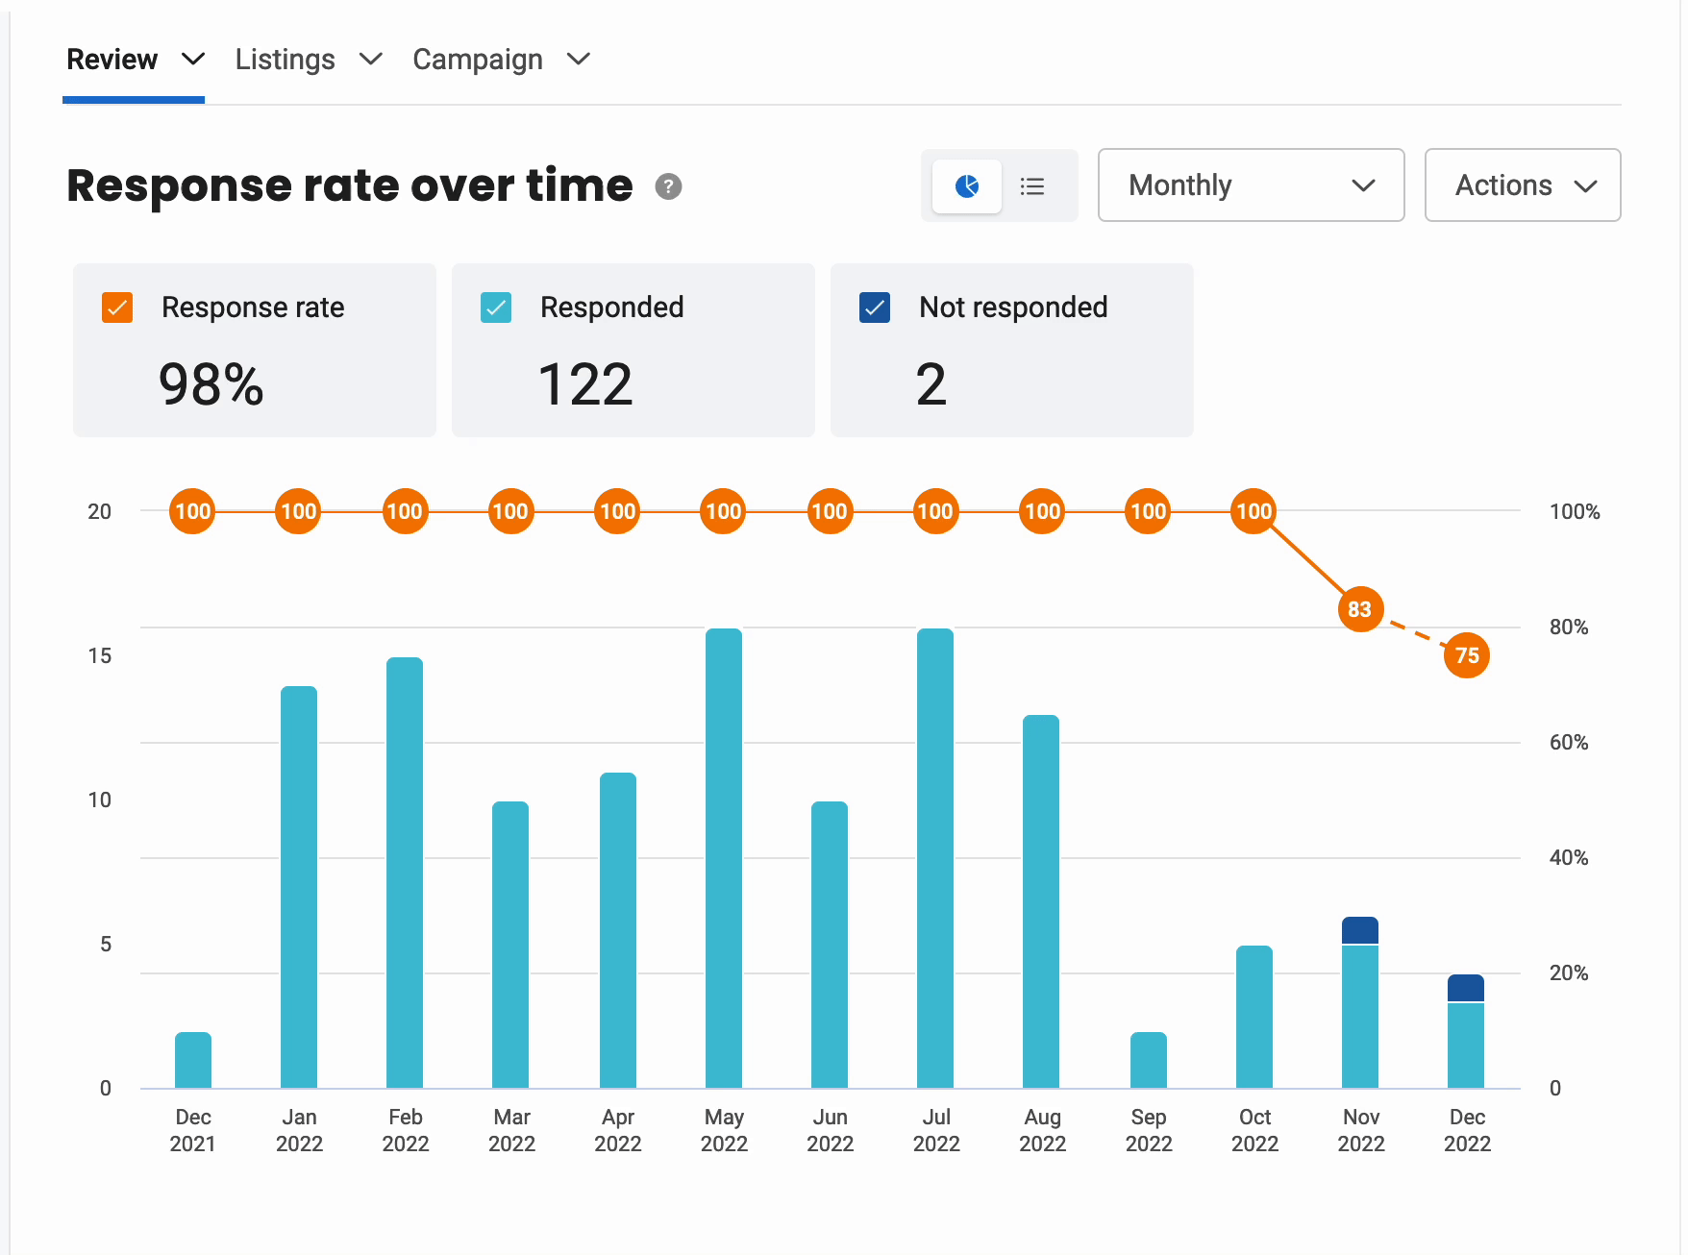Screen dimensions: 1688x1255
Task: Click the 98% Response rate card
Action: (254, 351)
